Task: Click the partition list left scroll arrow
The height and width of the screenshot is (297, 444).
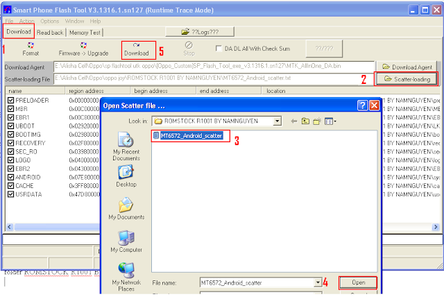Action: pyautogui.click(x=10, y=227)
